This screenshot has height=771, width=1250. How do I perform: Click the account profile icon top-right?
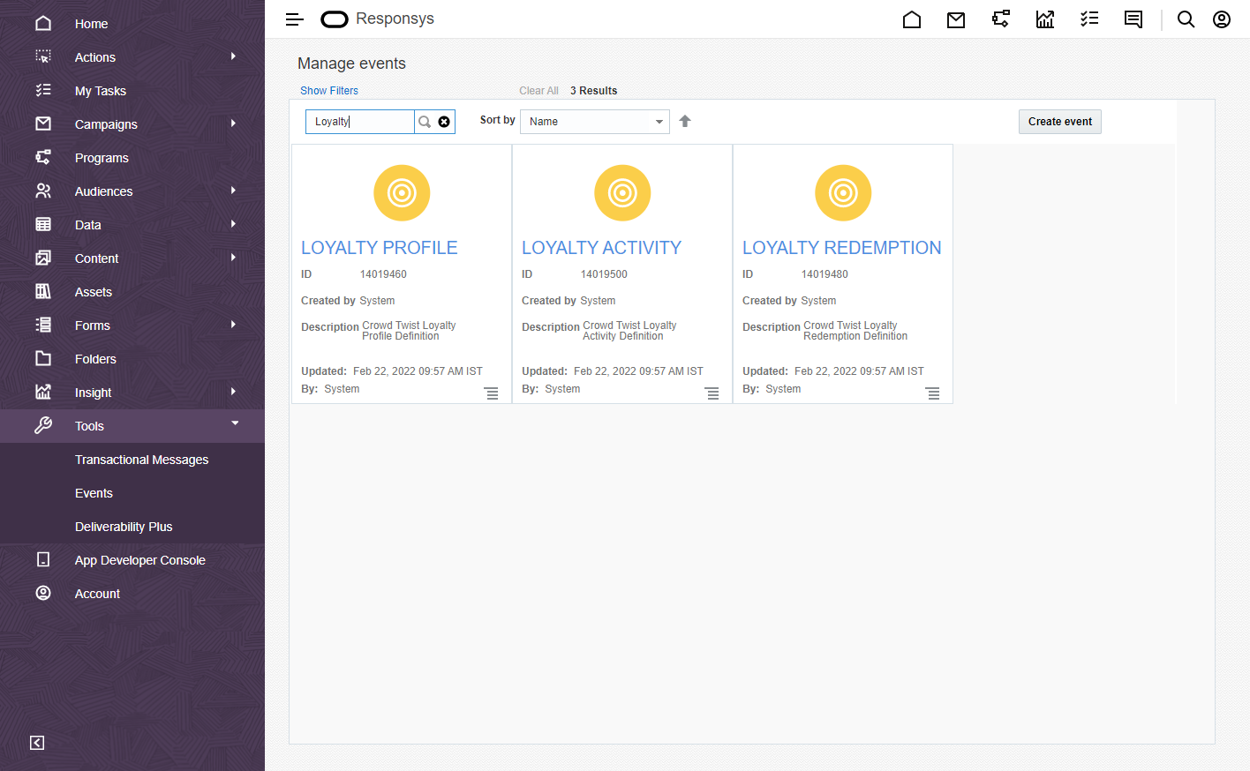(1221, 19)
